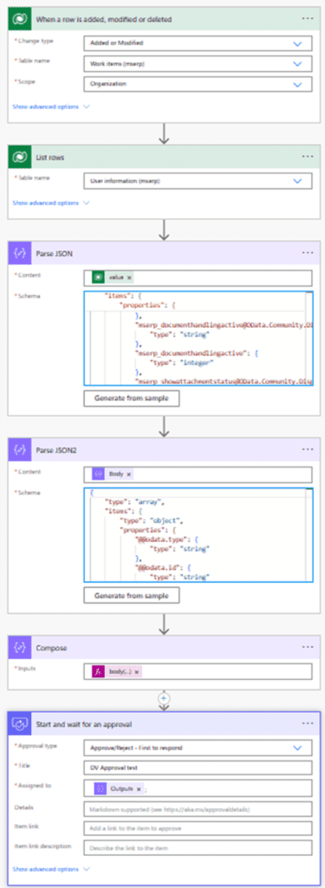
Task: Click the Parse JSON2 Schema editor
Action: coord(198,535)
